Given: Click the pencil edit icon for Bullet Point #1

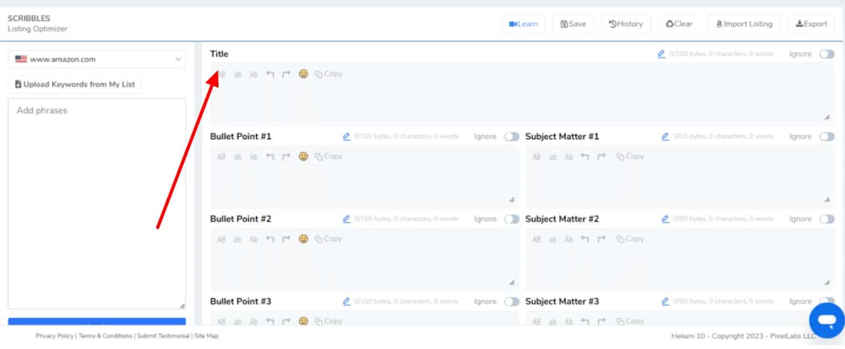Looking at the screenshot, I should click(346, 136).
